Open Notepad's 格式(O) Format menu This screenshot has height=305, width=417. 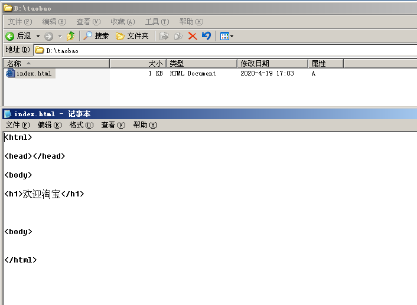coord(82,124)
